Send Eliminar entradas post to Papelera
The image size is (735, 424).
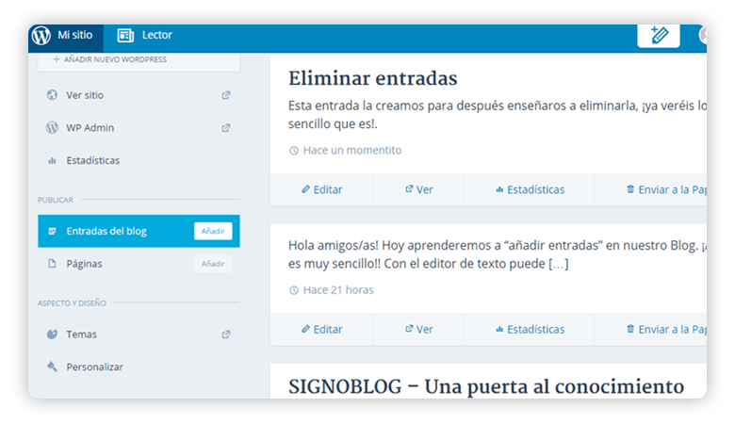click(x=666, y=189)
